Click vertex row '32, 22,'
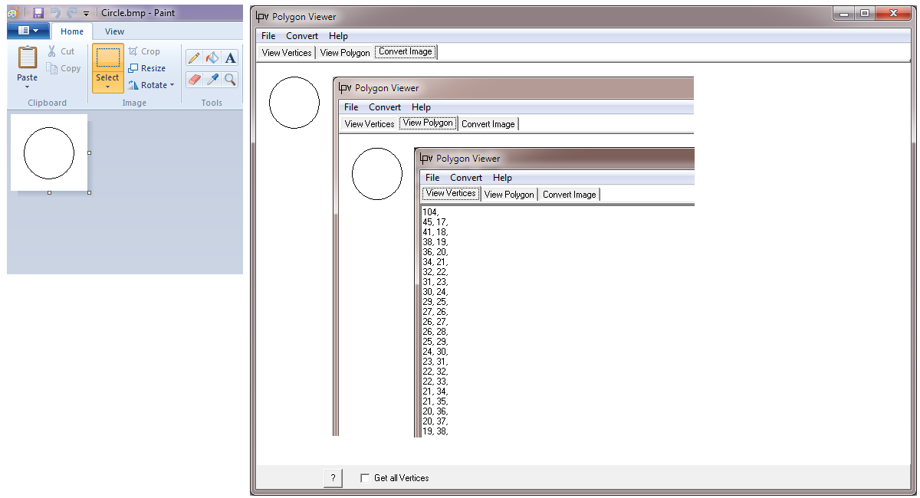Image resolution: width=920 pixels, height=498 pixels. click(435, 272)
